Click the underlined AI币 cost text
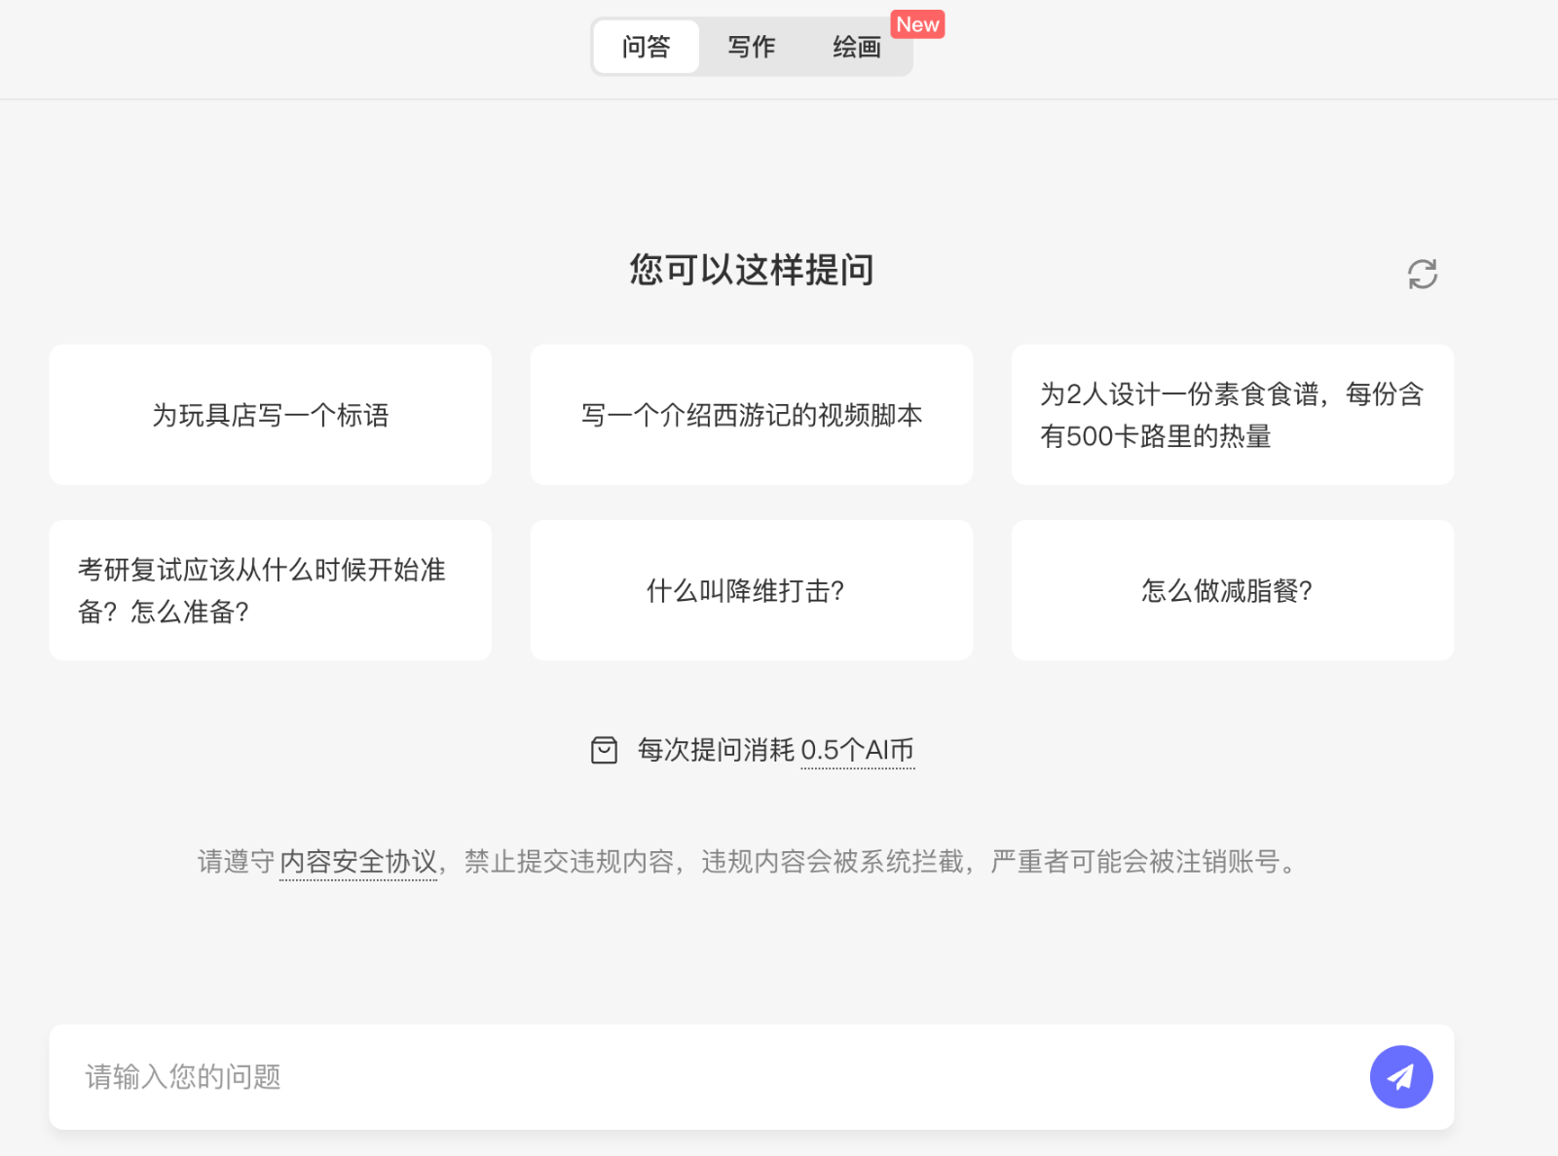The width and height of the screenshot is (1558, 1156). [857, 750]
